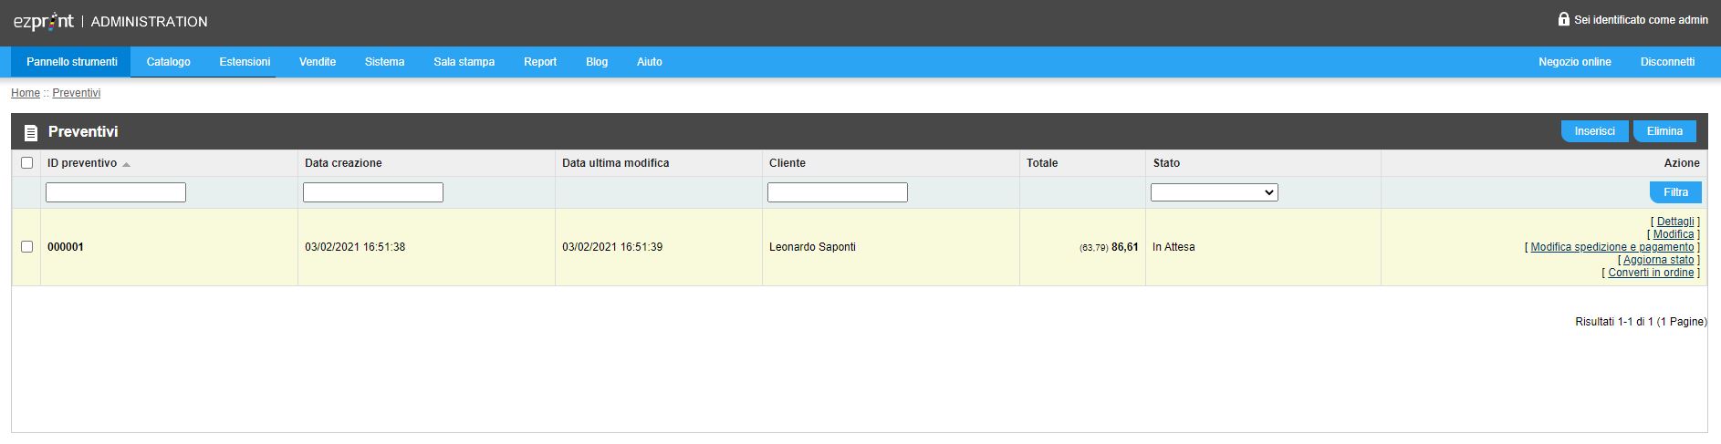Click the Aggiorna stato link
The image size is (1721, 444).
click(x=1659, y=260)
